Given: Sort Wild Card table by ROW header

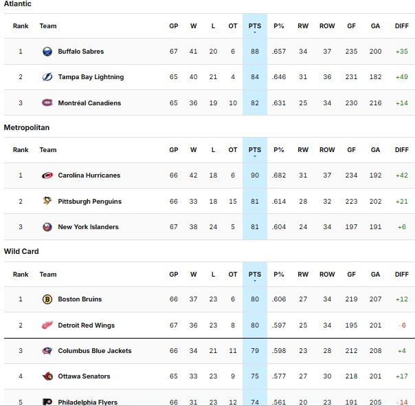Looking at the screenshot, I should (x=327, y=274).
